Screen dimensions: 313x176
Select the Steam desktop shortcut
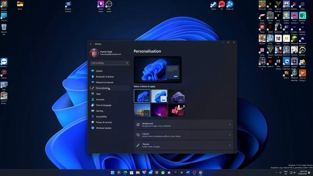coord(214,5)
